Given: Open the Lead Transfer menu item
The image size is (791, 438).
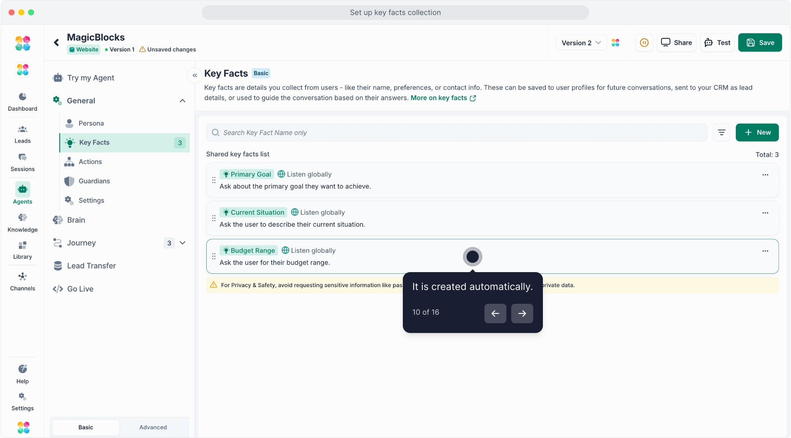Looking at the screenshot, I should coord(91,266).
